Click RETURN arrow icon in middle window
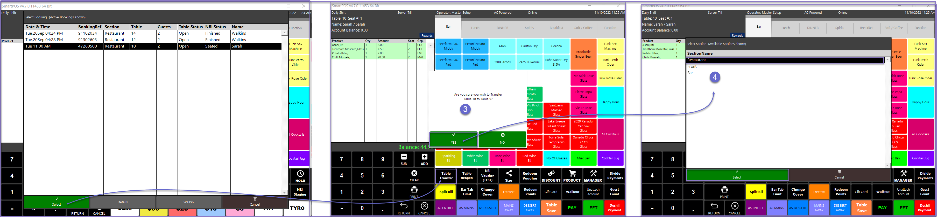Image resolution: width=937 pixels, height=217 pixels. pyautogui.click(x=403, y=205)
